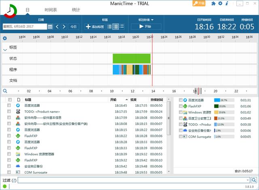259x190 pixels.
Task: Select the first list view mode icon
Action: (x=109, y=26)
